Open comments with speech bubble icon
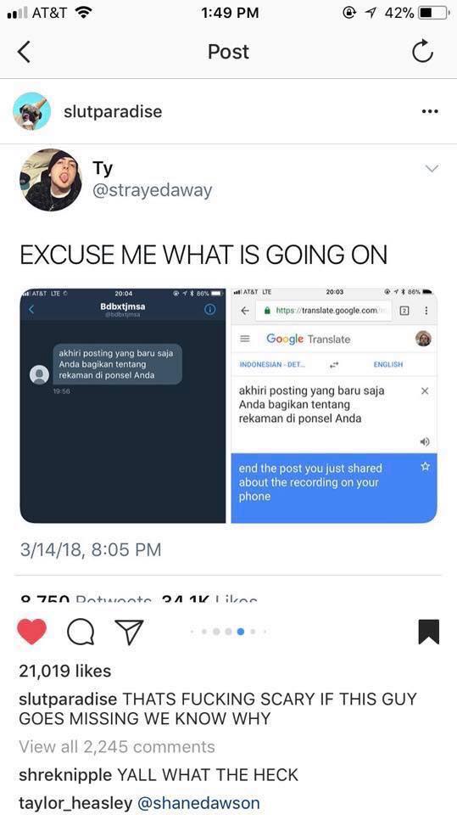The image size is (457, 815). point(81,632)
